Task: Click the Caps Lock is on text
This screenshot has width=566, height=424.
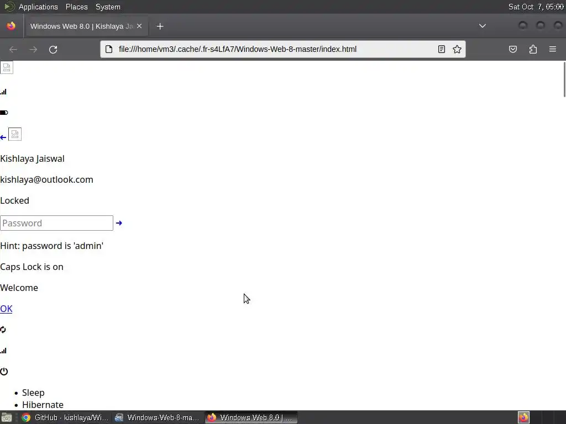Action: tap(32, 267)
